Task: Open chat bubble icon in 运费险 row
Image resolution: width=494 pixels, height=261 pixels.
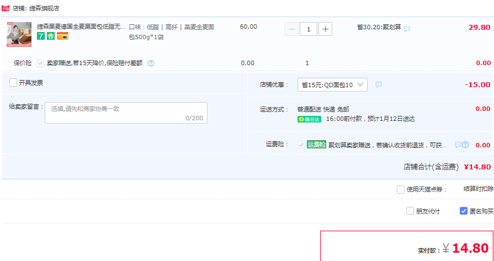Action: point(458,145)
